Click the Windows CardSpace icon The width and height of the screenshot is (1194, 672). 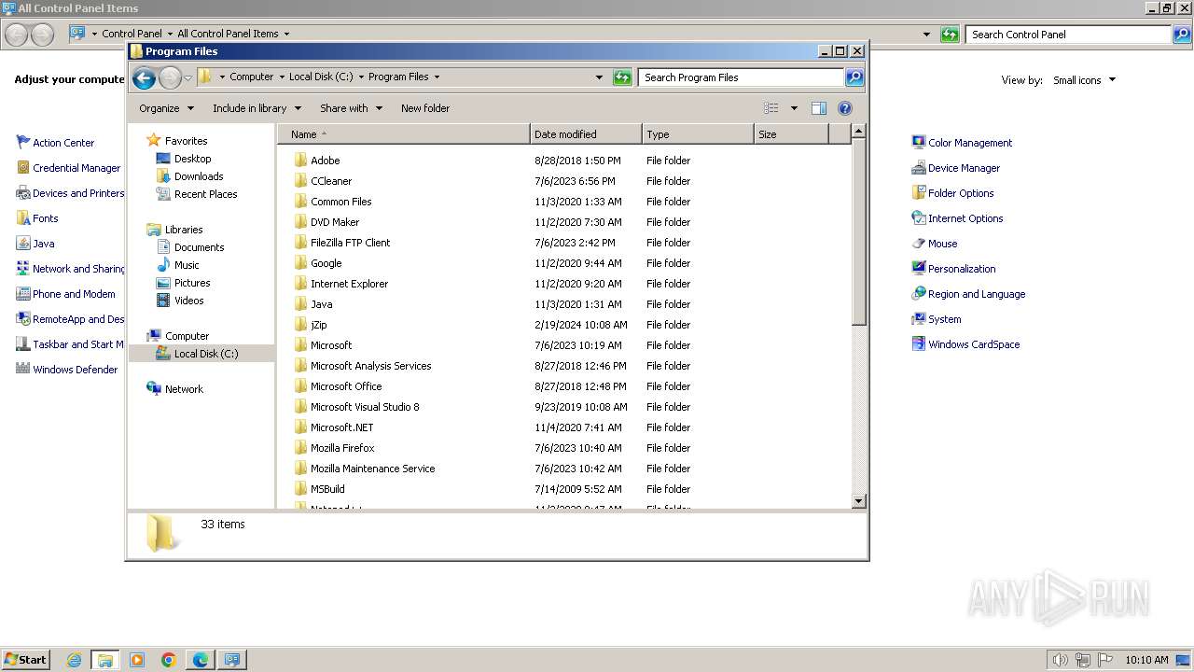coord(919,344)
